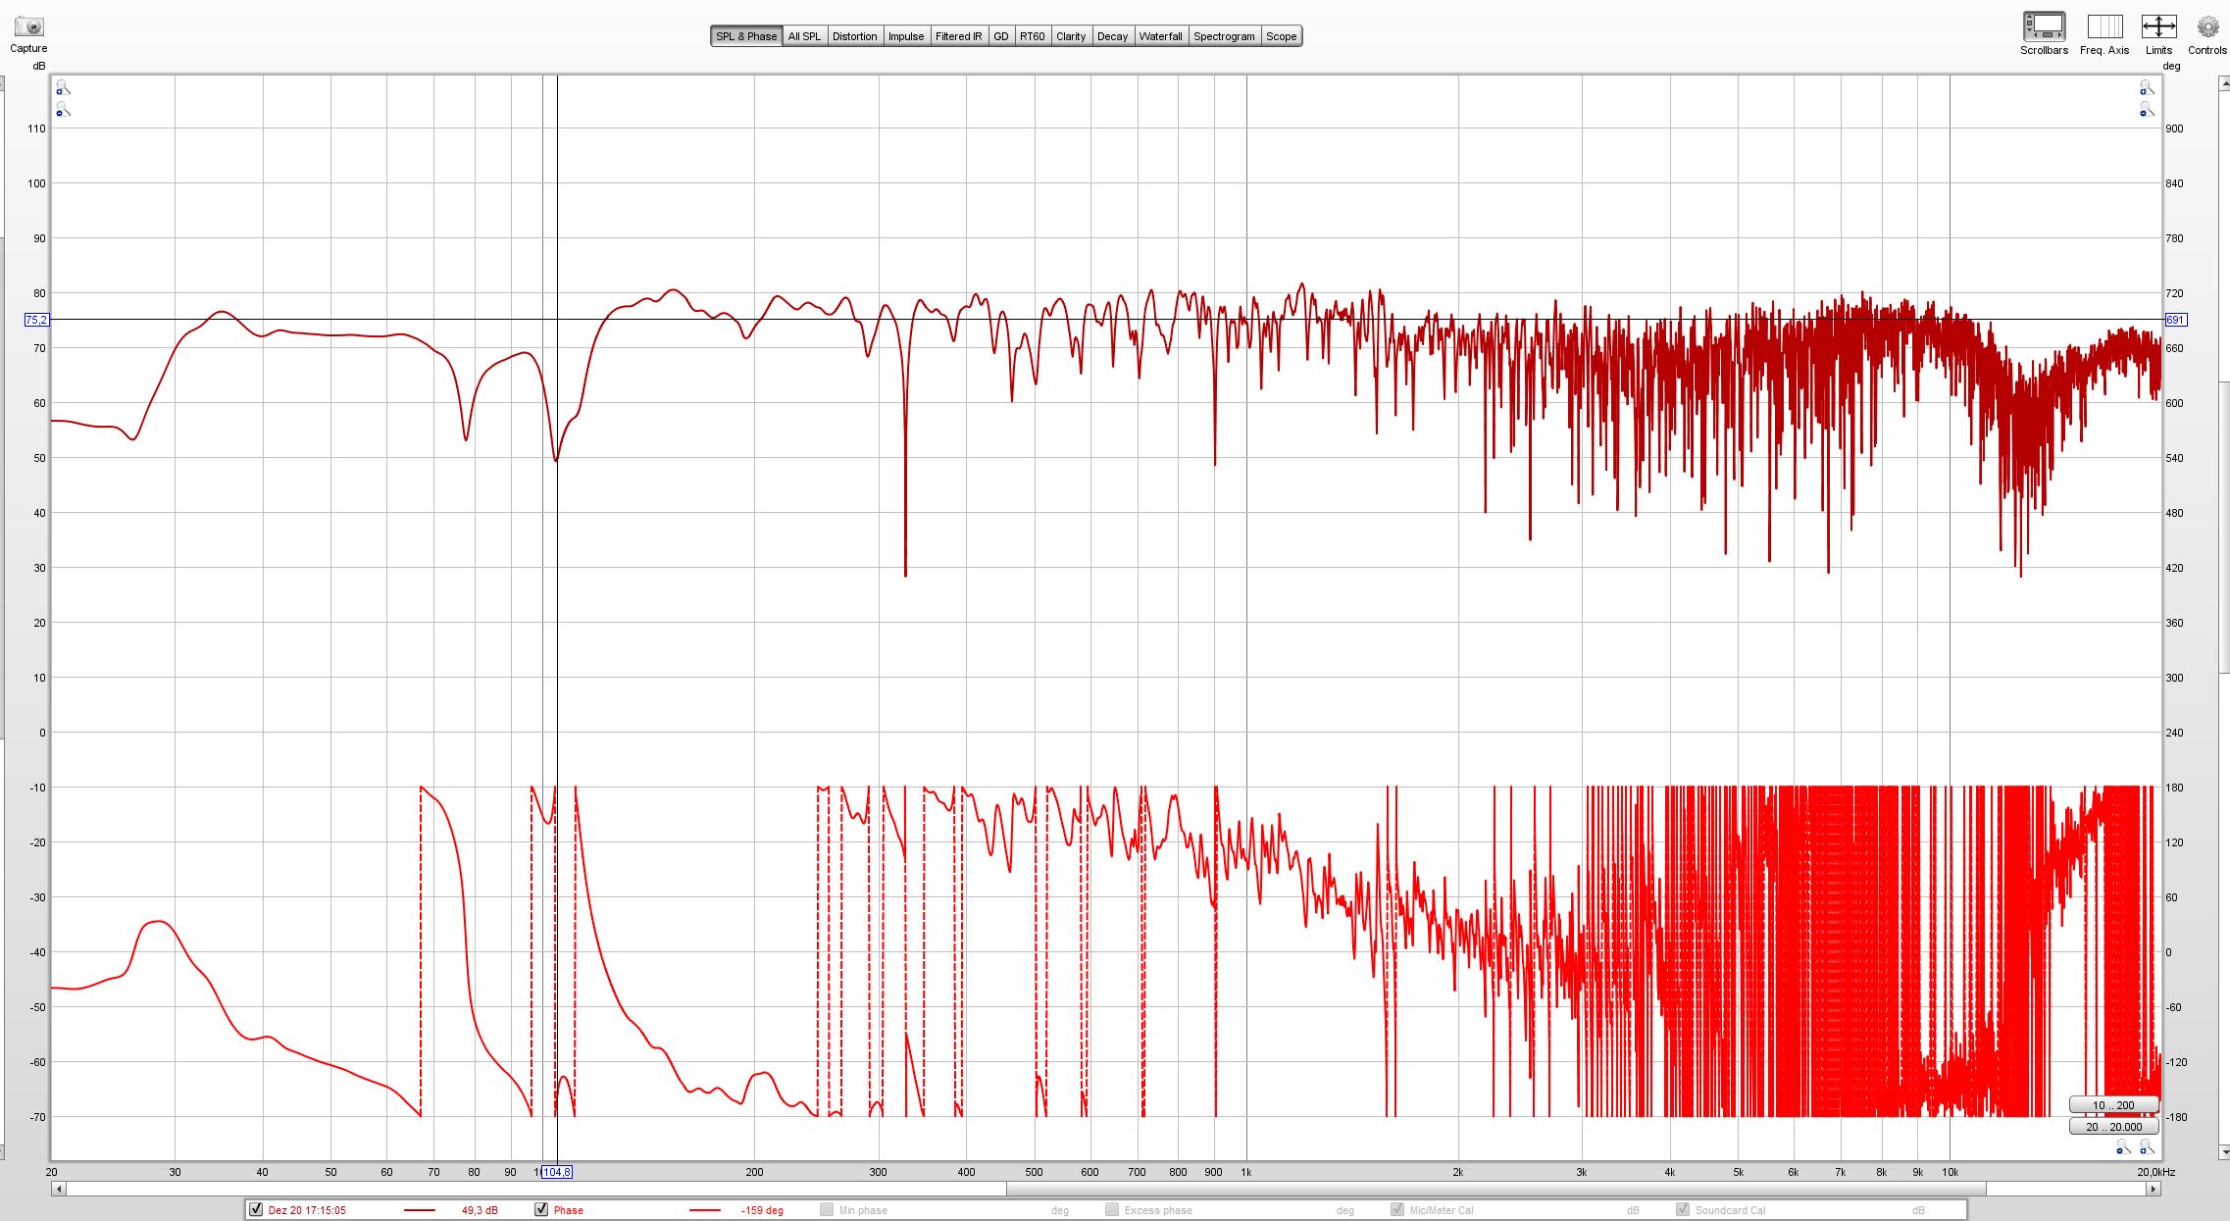2230x1221 pixels.
Task: Toggle the Scrollbars display icon
Action: click(2044, 26)
